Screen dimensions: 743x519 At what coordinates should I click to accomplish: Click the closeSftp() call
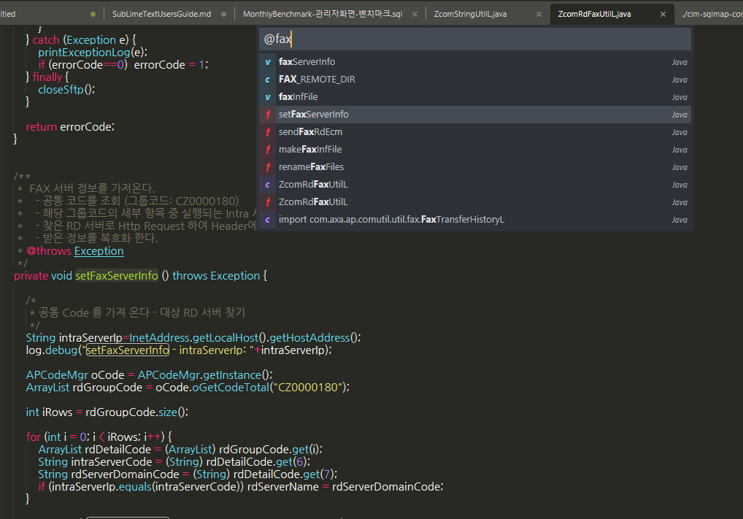point(67,90)
